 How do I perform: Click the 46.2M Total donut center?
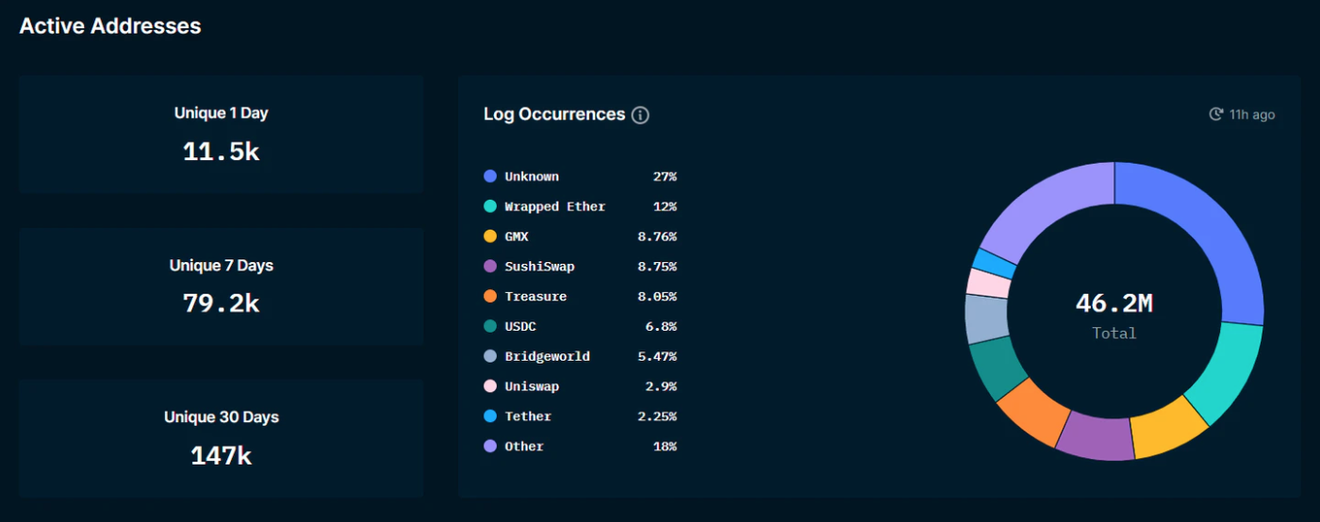point(1114,315)
